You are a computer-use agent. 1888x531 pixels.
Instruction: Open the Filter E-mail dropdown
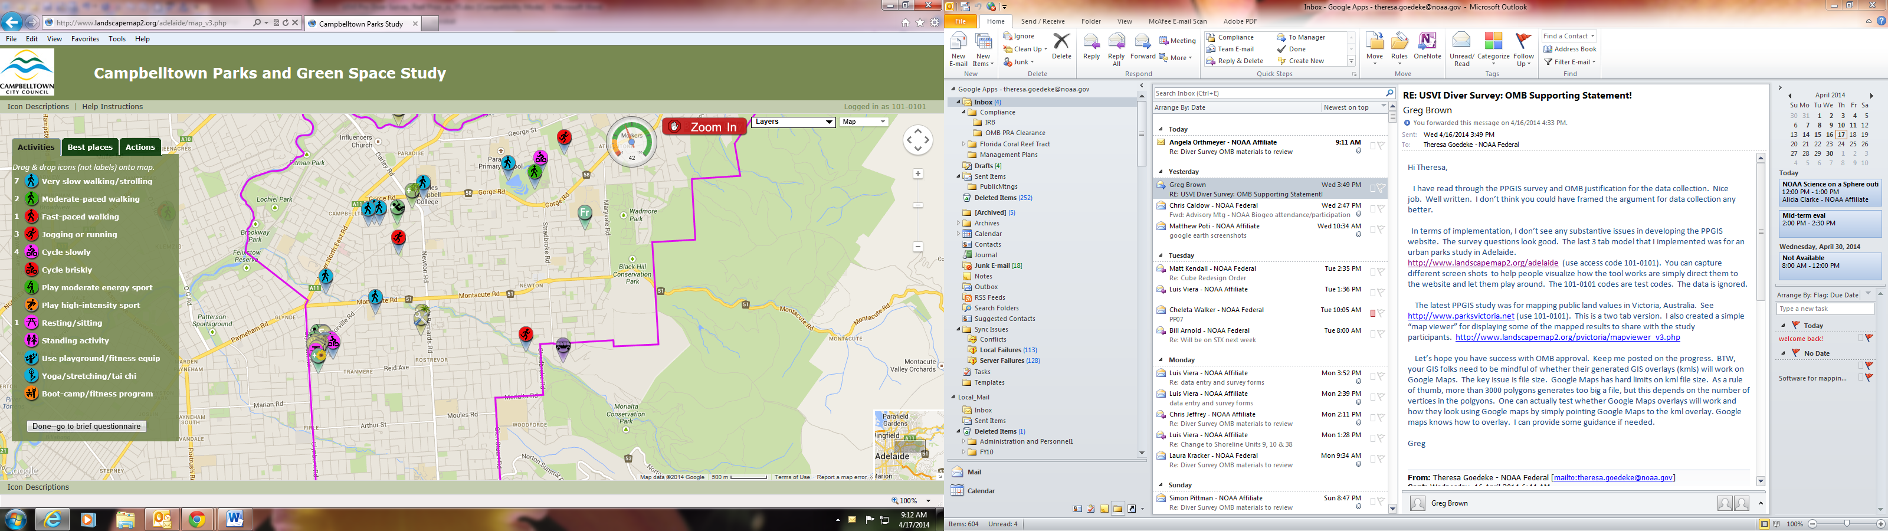(x=1570, y=61)
